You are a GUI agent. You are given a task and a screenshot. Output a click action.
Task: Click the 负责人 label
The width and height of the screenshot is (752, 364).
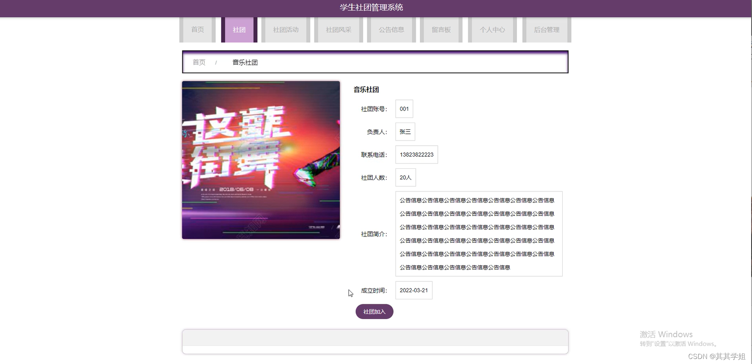377,132
